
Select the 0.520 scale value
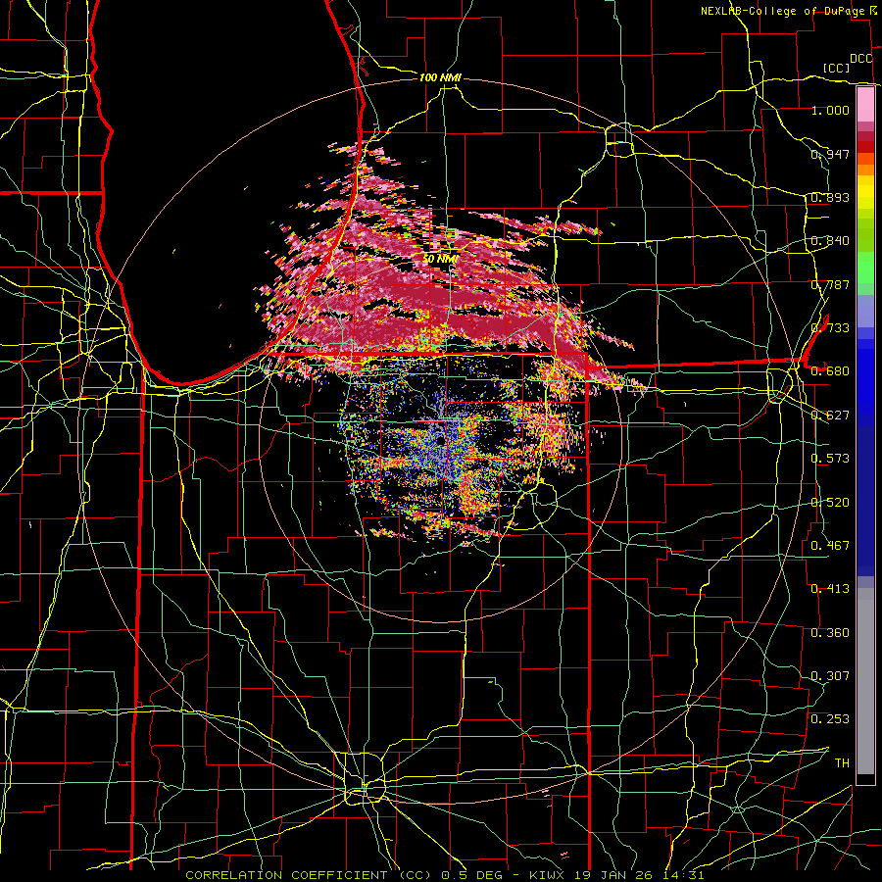pyautogui.click(x=830, y=503)
